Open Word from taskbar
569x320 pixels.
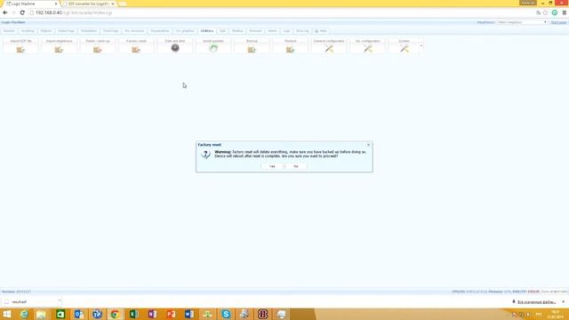[189, 314]
